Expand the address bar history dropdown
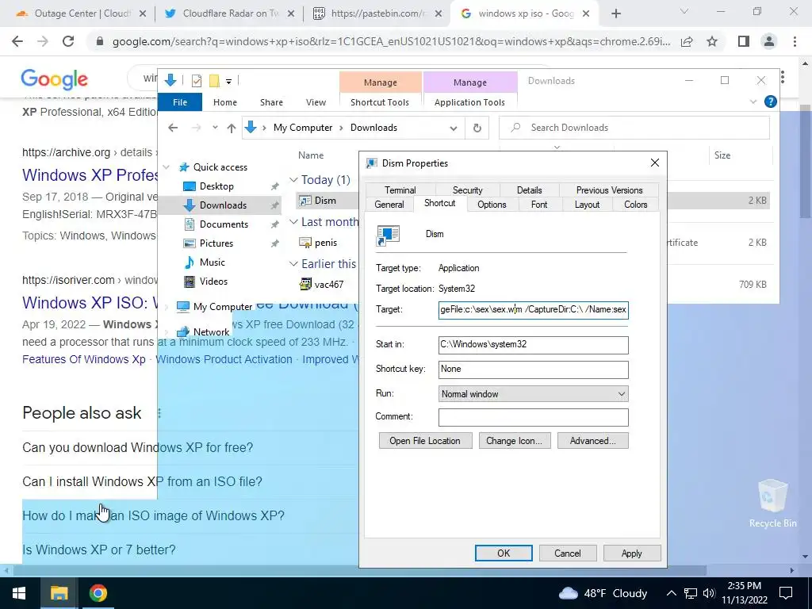Viewport: 812px width, 609px height. pyautogui.click(x=453, y=128)
